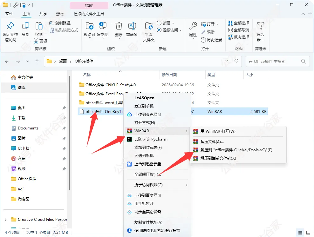Screen dimensions: 314x237
Task: Expand Creative Cloud Files tree item
Action: pos(6,220)
